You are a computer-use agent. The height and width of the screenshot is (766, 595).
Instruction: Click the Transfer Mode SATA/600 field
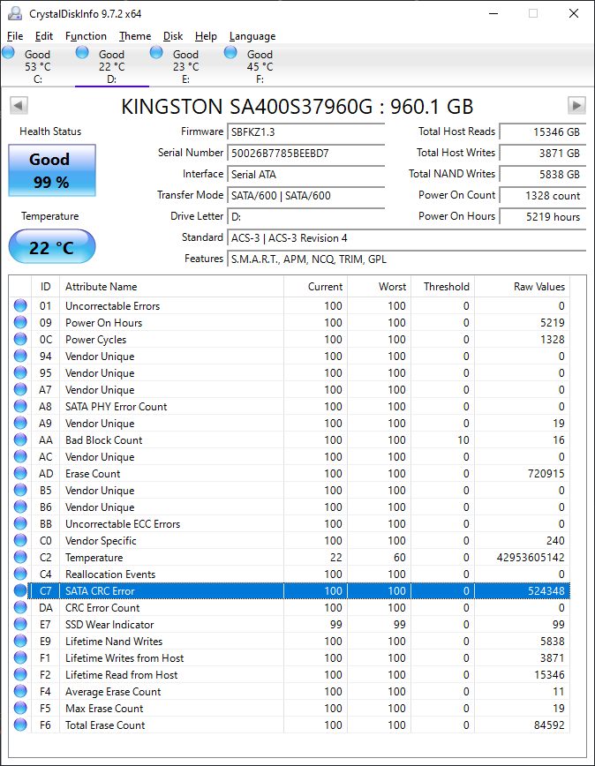coord(306,195)
